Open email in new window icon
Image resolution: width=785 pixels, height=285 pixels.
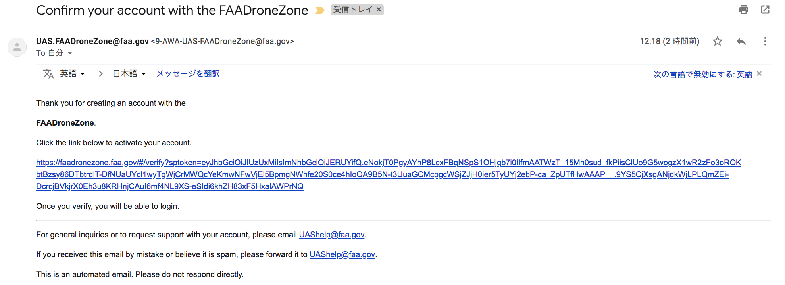(x=765, y=10)
